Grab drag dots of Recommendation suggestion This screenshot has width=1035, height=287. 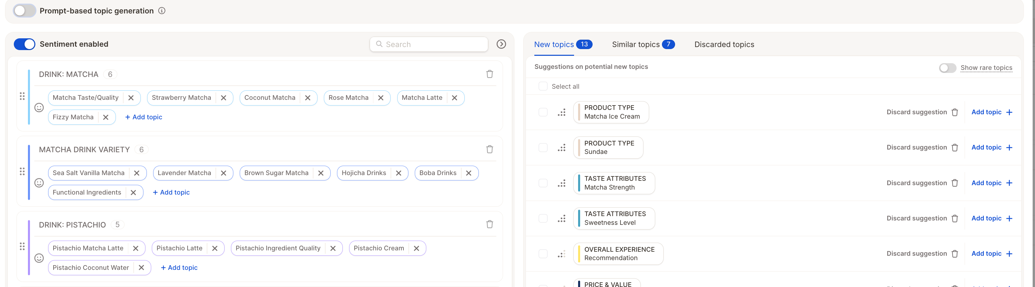coord(562,254)
